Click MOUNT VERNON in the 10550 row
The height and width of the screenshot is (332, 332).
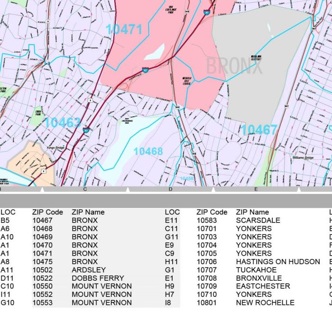click(102, 286)
